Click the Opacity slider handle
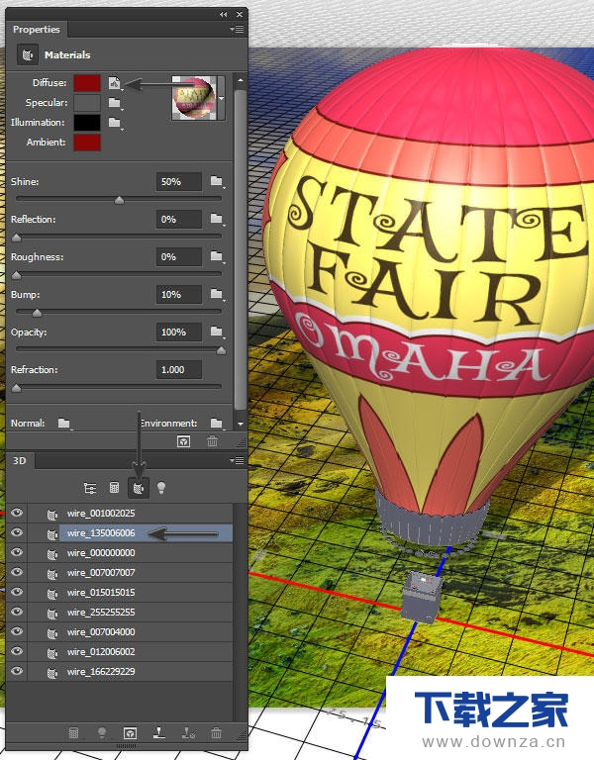The image size is (594, 760). 221,350
